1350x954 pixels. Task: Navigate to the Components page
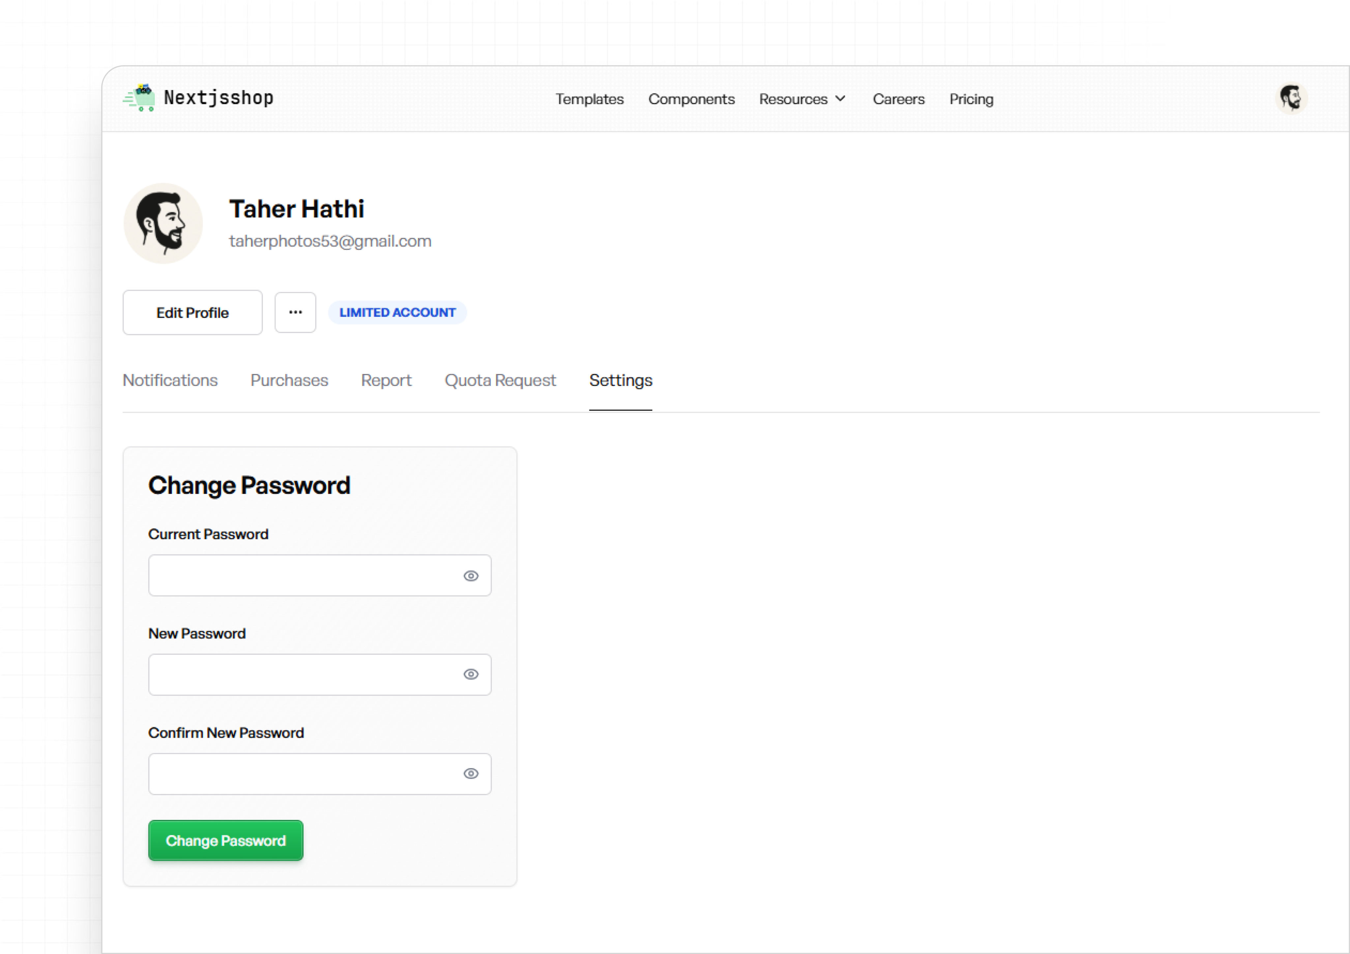[x=691, y=99]
